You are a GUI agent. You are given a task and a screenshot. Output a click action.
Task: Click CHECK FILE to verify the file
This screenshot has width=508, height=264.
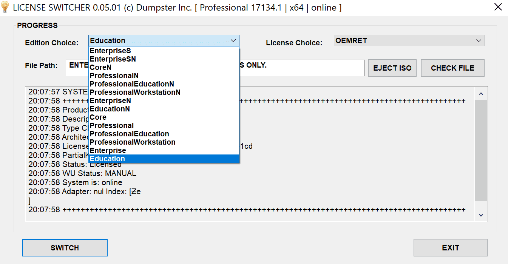pos(452,68)
